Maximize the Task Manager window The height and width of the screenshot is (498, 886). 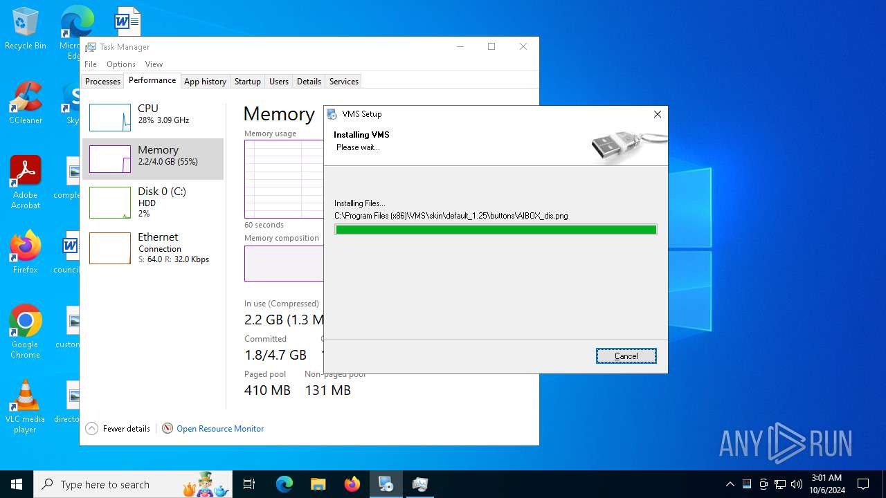coord(491,47)
